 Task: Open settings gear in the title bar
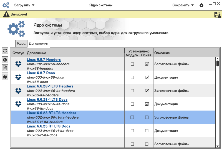[201, 5]
